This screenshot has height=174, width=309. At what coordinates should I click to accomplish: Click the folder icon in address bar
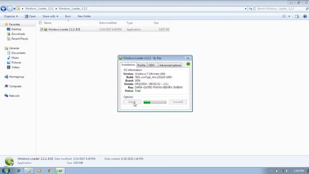[18, 9]
